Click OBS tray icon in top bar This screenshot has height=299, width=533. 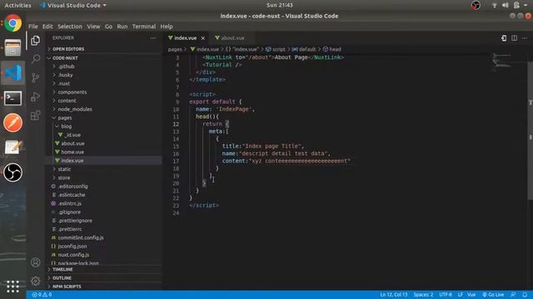476,5
